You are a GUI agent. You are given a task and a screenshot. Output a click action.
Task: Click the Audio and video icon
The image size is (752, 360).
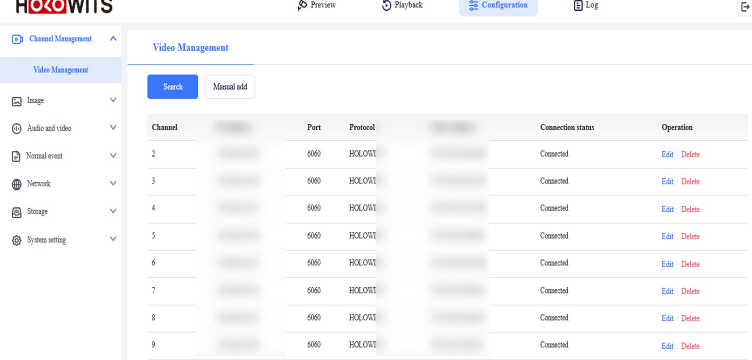[16, 128]
